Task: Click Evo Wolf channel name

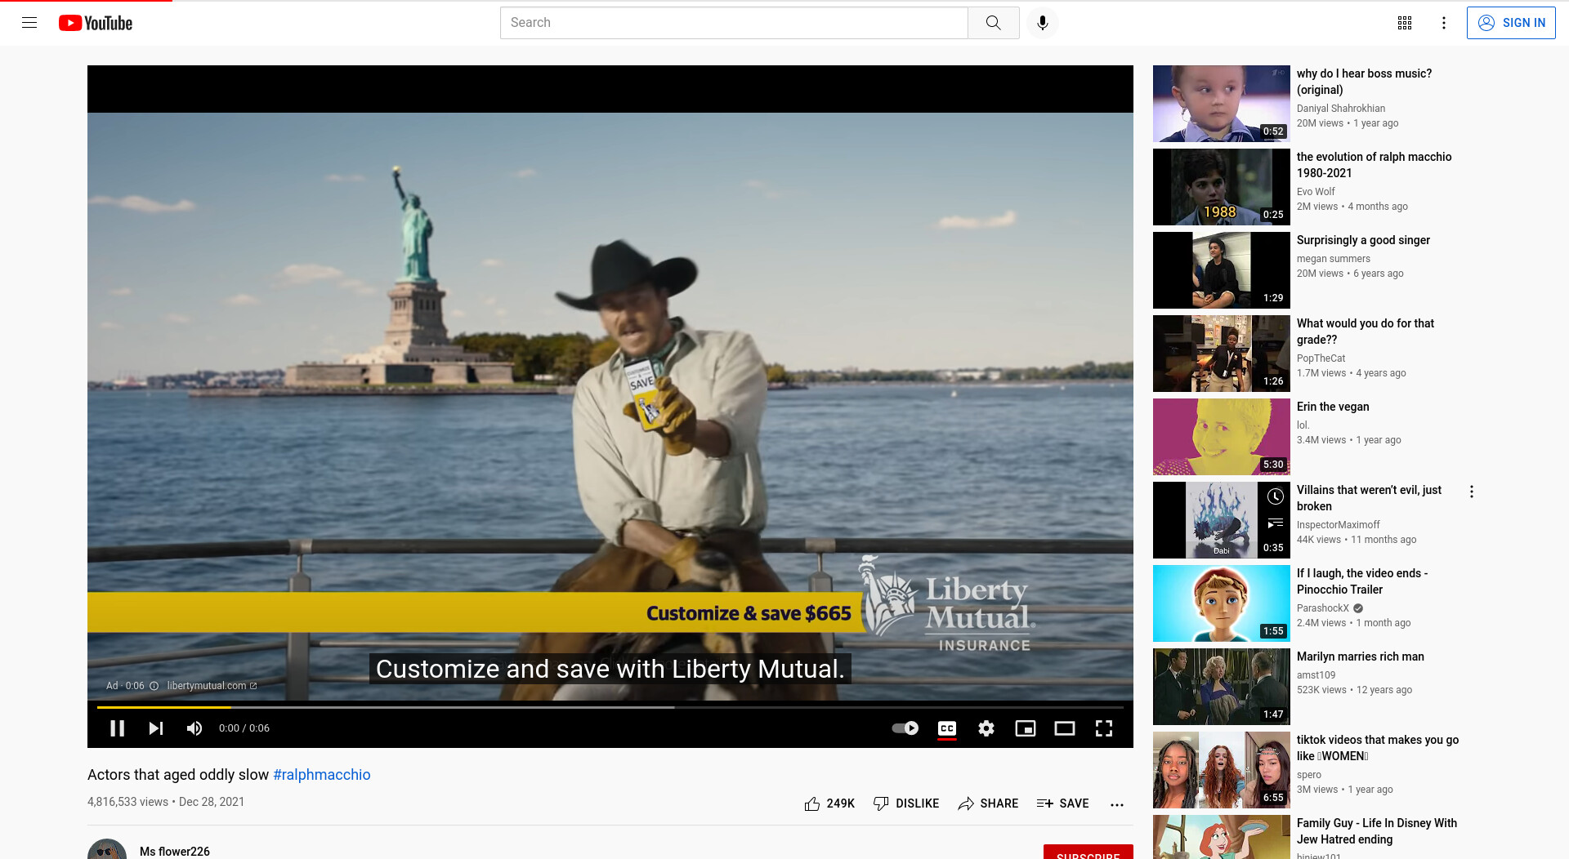Action: (1316, 192)
